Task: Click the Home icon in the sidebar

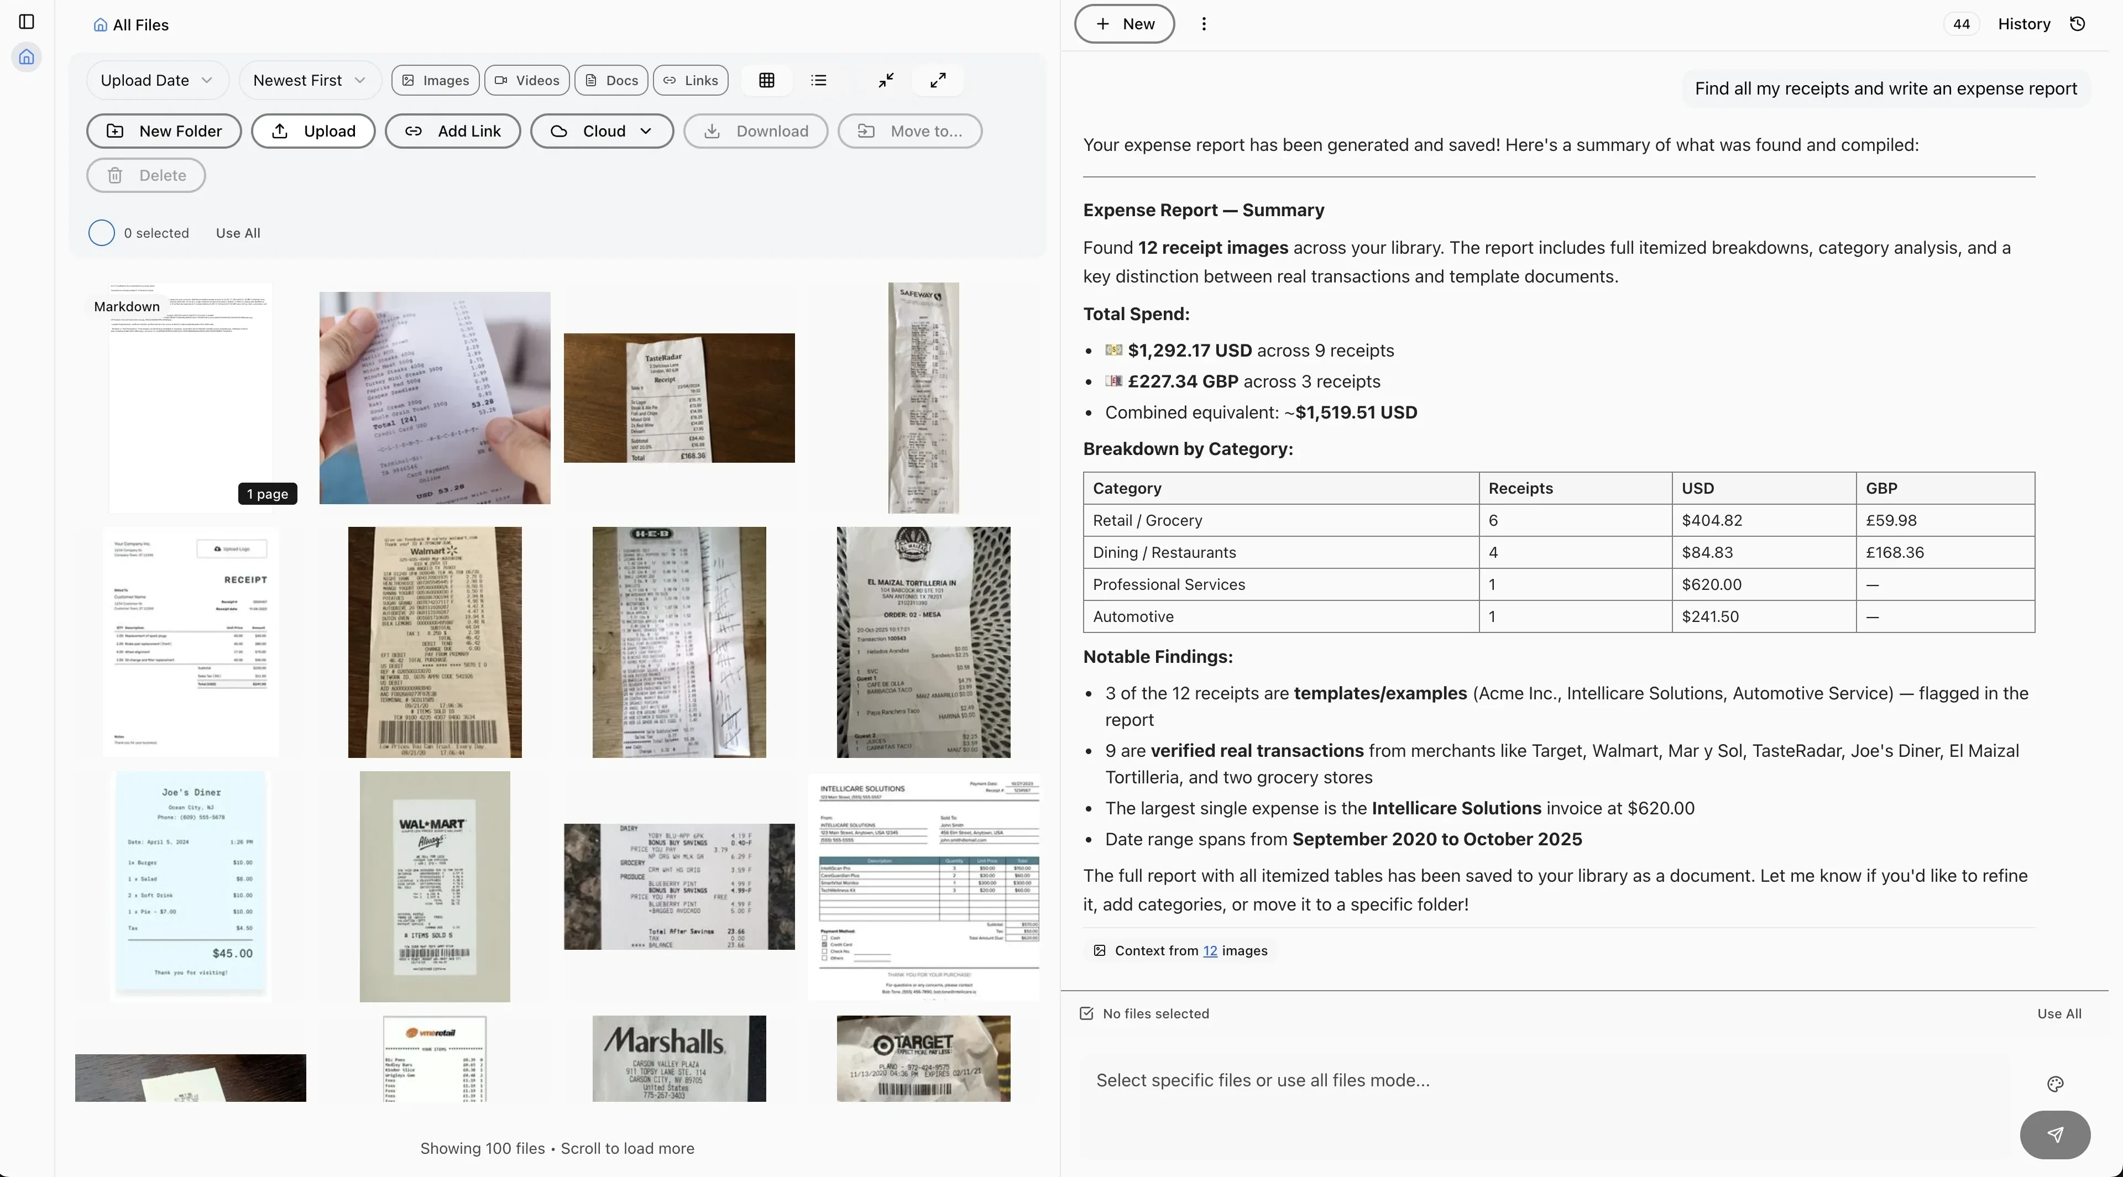Action: (x=27, y=57)
